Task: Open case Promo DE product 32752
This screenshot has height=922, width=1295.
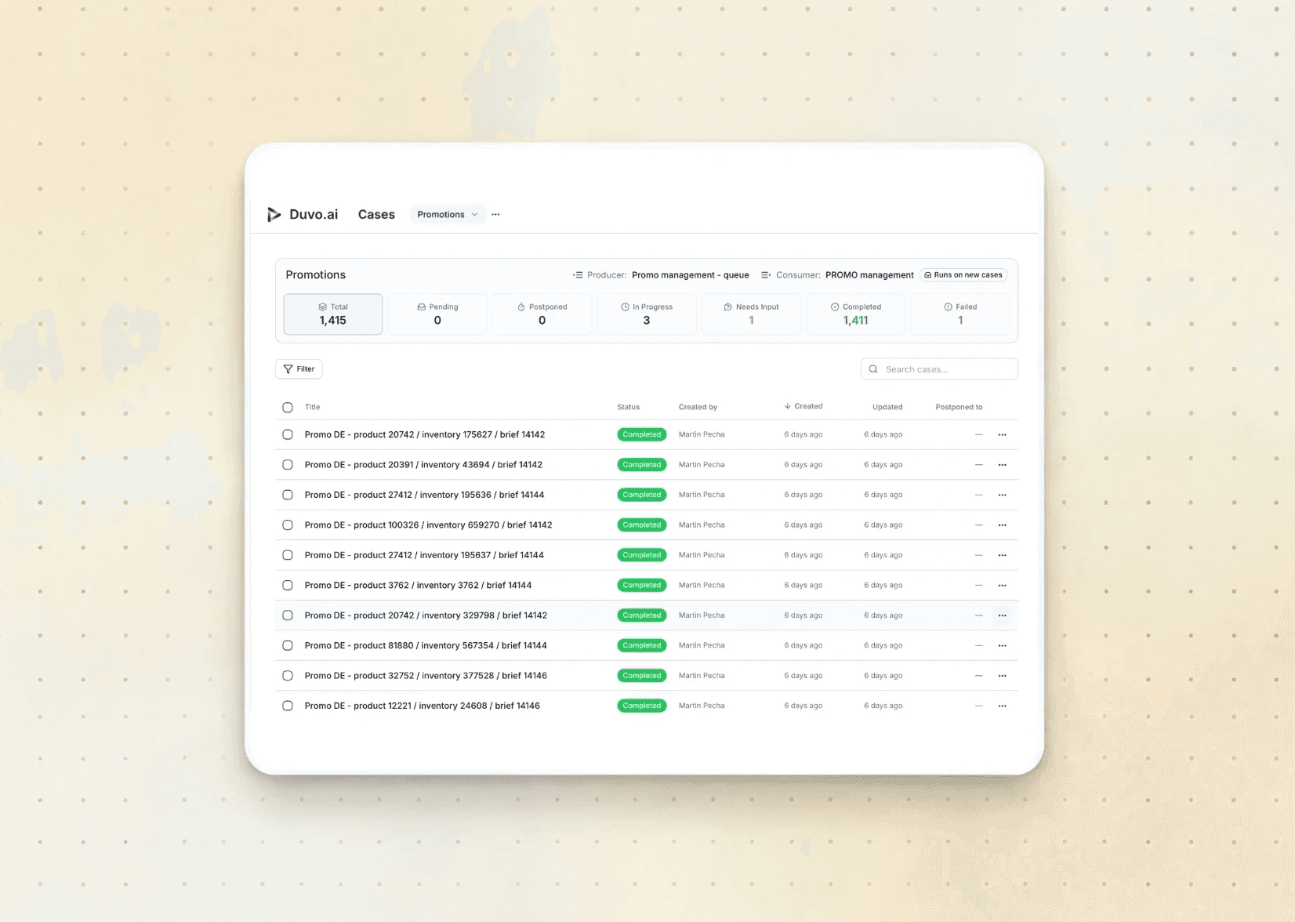Action: [426, 676]
